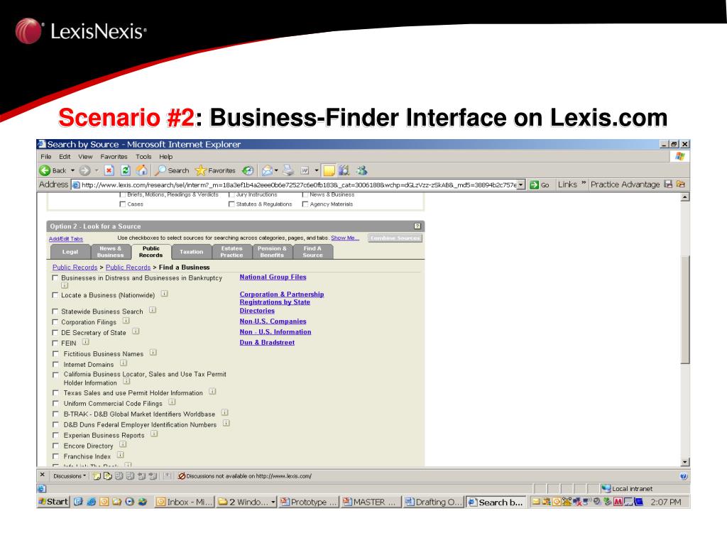The image size is (727, 545).
Task: Open Edit button dropdown arrow
Action: 317,170
